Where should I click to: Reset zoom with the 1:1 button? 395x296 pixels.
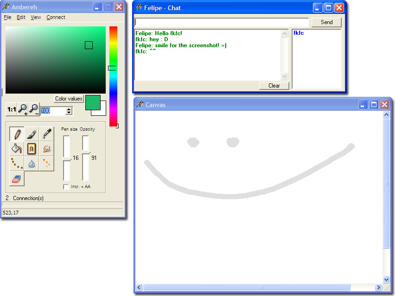click(x=11, y=110)
